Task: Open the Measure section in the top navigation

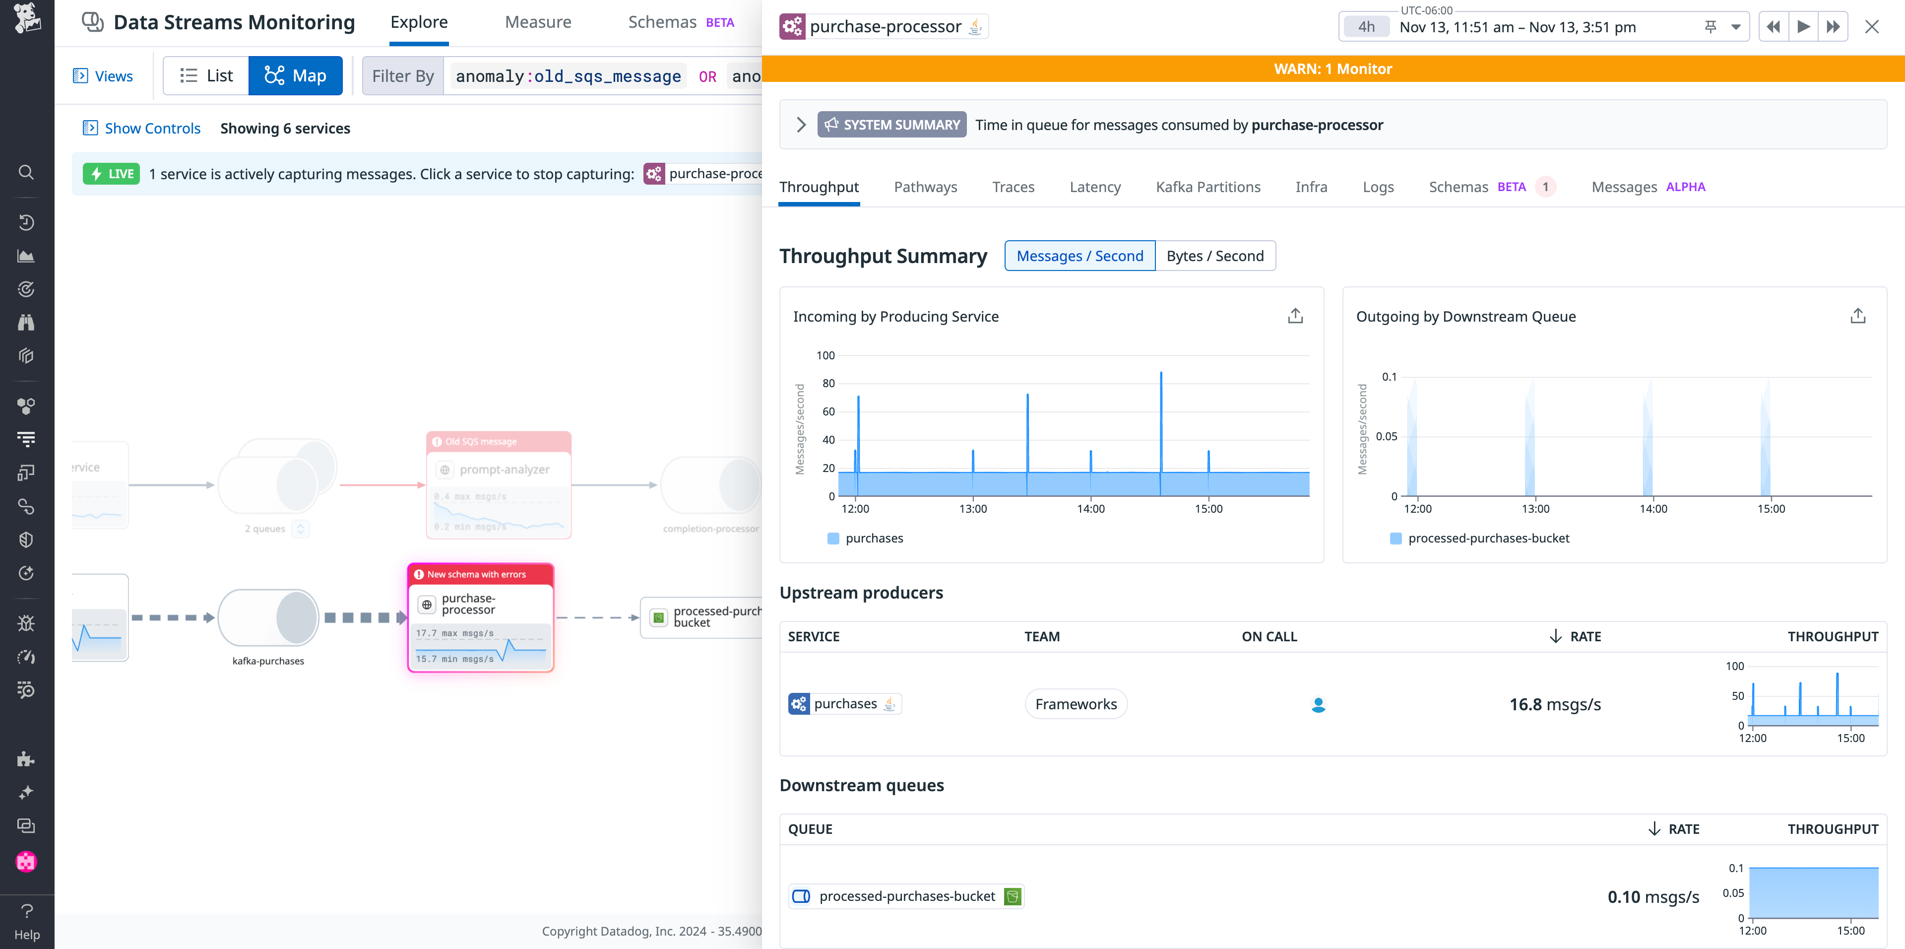Action: click(x=538, y=22)
